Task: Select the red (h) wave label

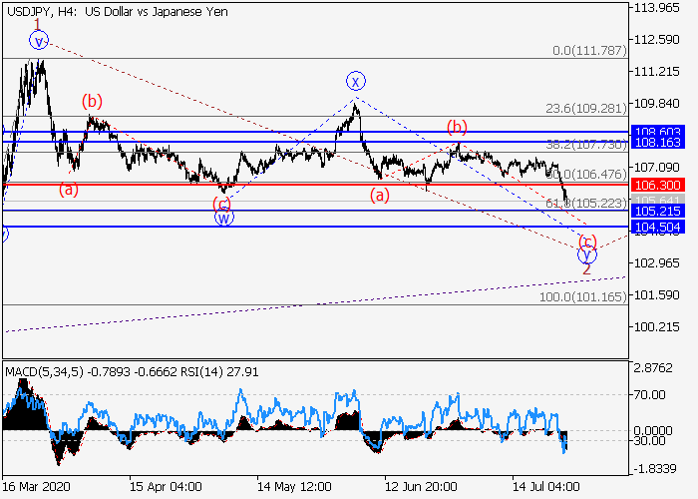Action: point(458,126)
